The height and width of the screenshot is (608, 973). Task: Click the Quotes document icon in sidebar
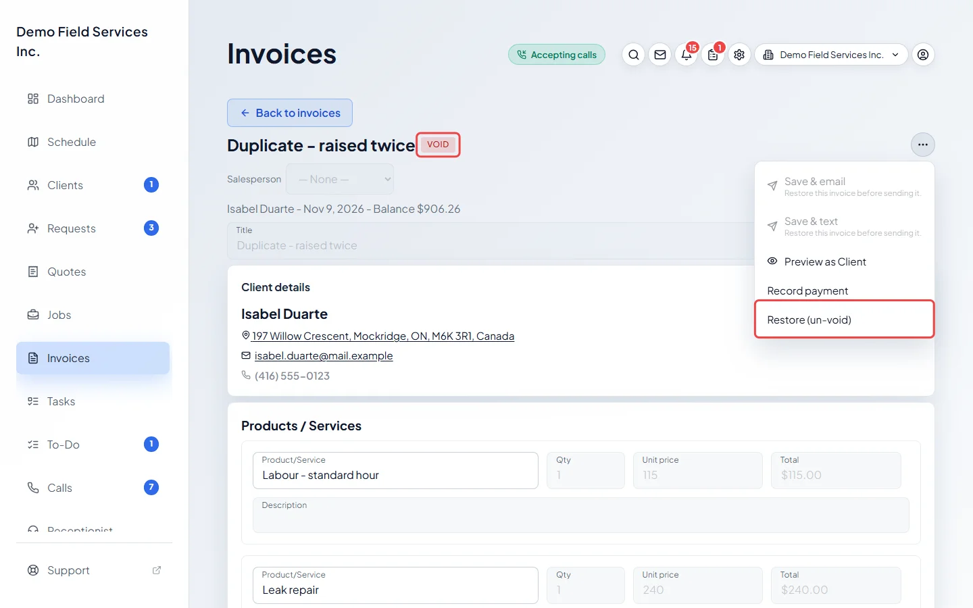(33, 272)
